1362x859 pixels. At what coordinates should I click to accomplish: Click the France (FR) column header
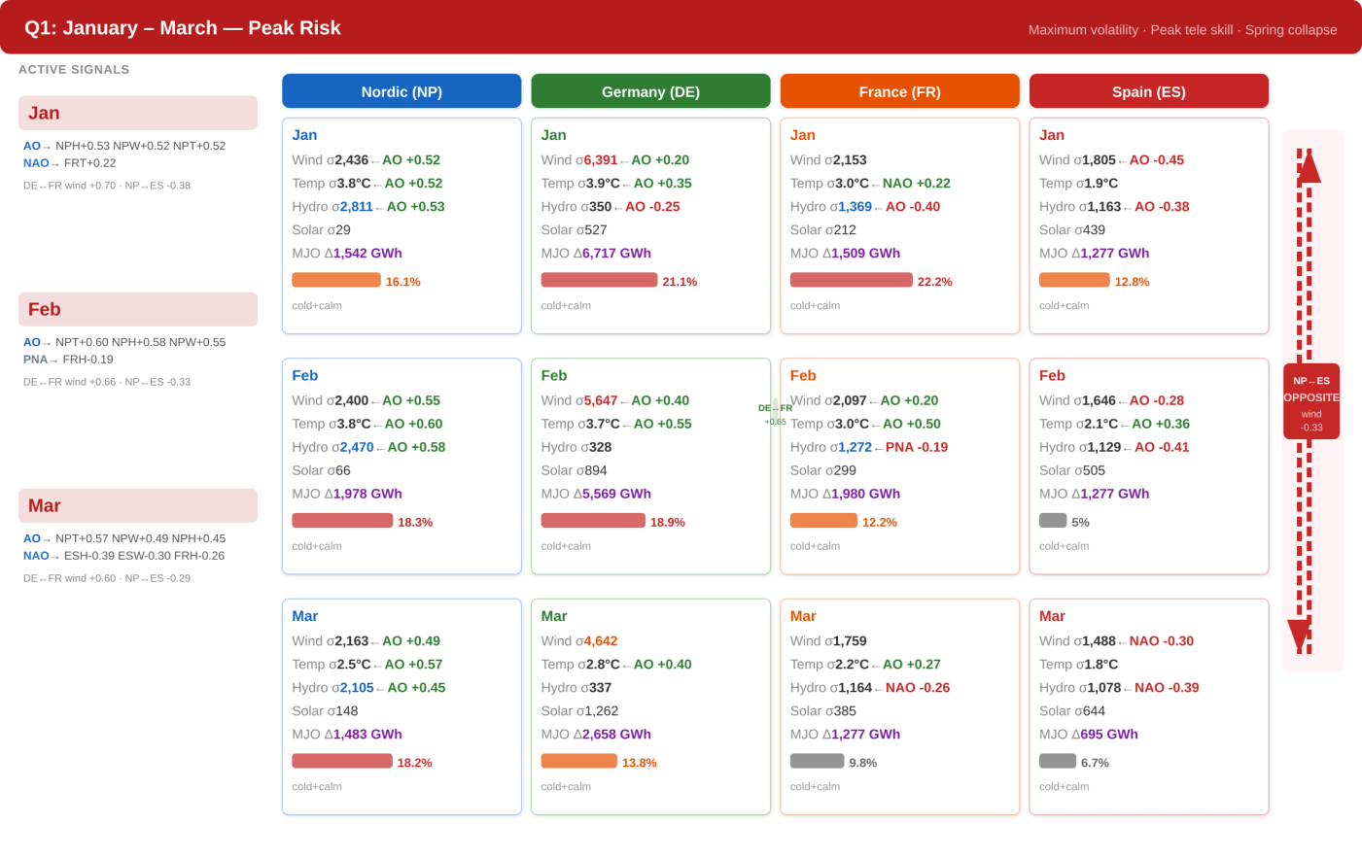point(899,91)
